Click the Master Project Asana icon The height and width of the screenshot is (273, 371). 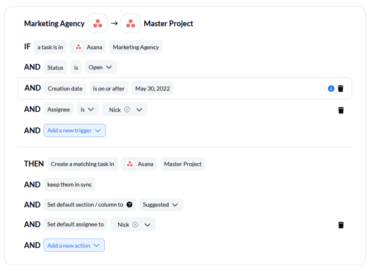click(x=131, y=23)
